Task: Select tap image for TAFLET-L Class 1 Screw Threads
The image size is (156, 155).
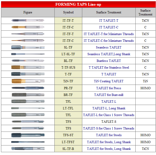Action: point(28,115)
